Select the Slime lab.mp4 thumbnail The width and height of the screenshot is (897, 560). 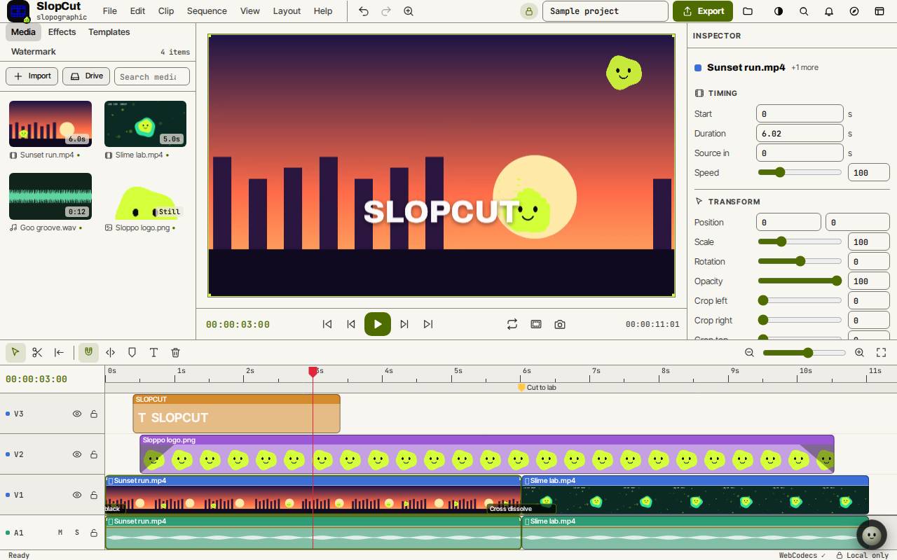[x=145, y=124]
